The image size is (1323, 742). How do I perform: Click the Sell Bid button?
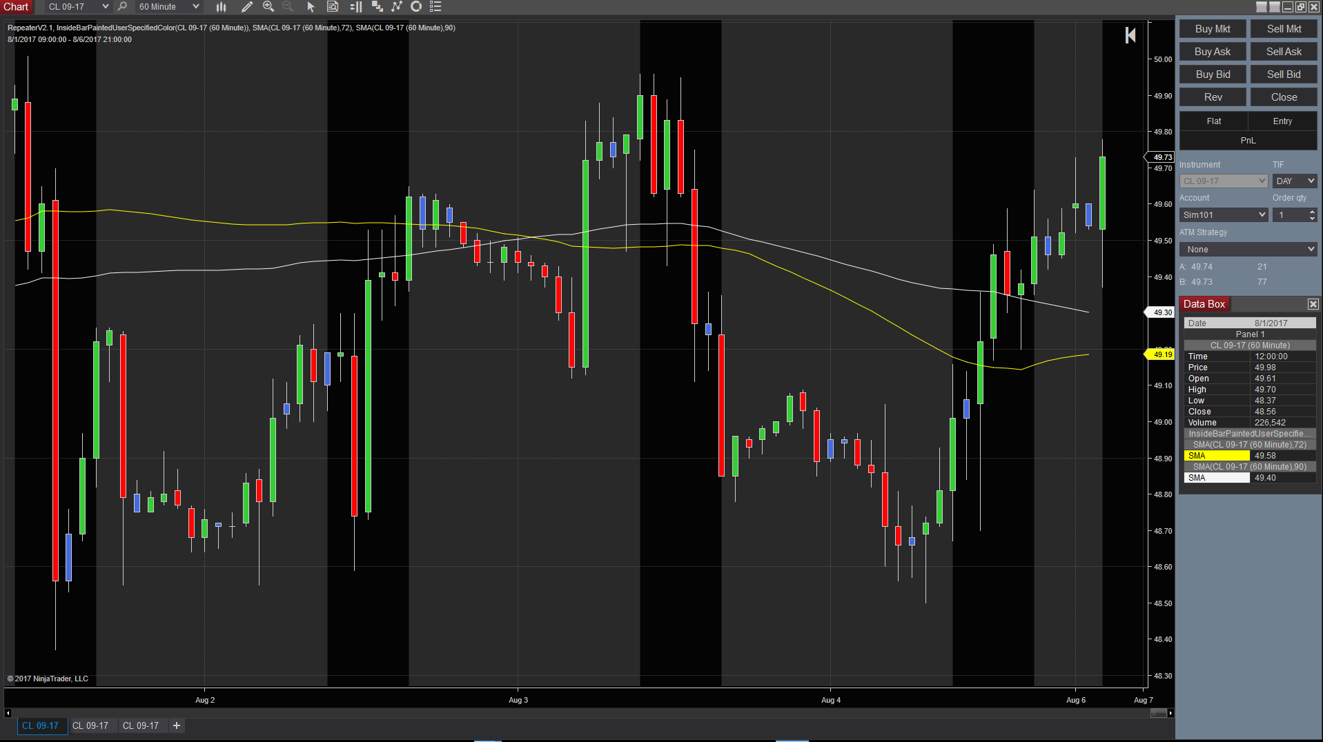click(x=1284, y=74)
